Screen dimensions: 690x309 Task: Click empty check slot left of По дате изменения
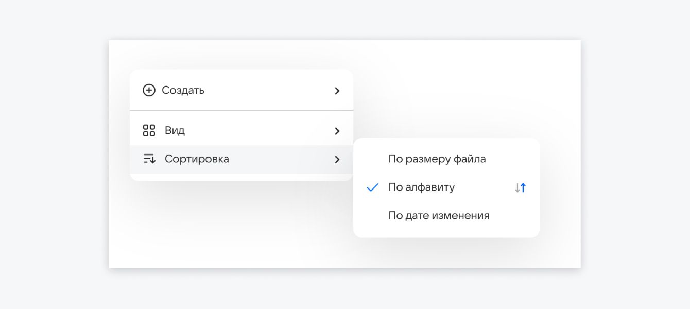372,216
